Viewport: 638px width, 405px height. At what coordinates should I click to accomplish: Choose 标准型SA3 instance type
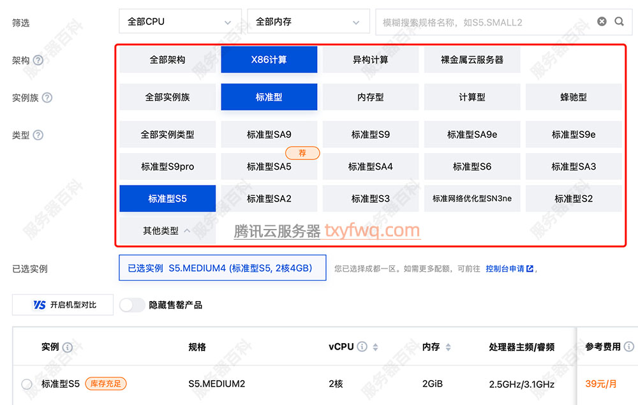(x=574, y=166)
